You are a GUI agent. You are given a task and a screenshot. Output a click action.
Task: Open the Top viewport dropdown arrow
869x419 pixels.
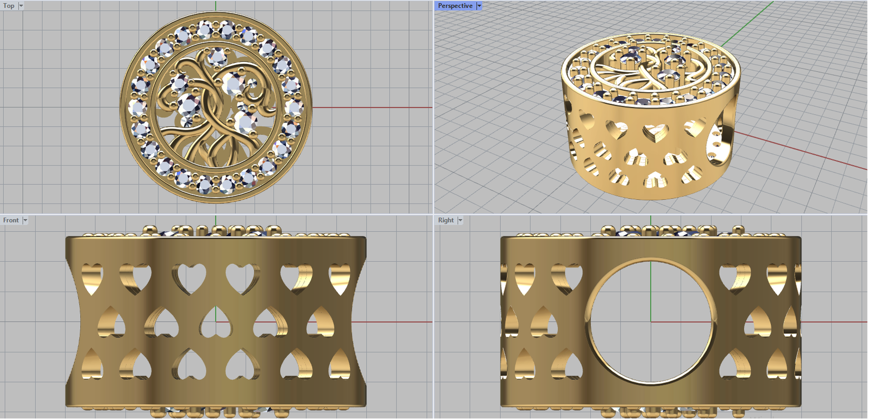pyautogui.click(x=21, y=6)
